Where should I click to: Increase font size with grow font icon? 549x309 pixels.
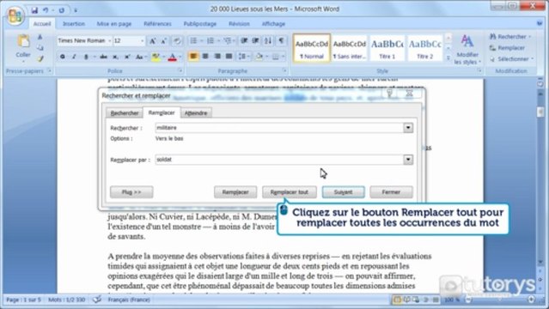(153, 41)
